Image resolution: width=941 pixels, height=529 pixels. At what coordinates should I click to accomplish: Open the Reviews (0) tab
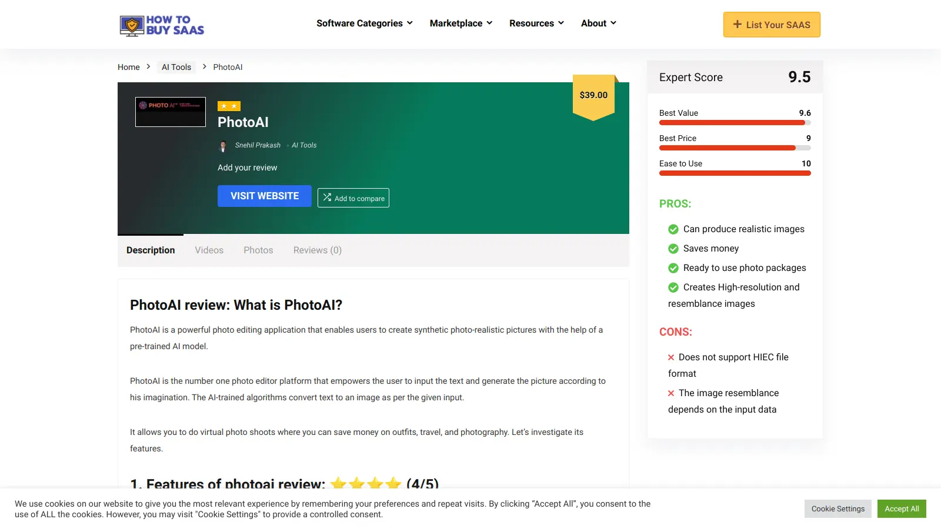click(317, 250)
